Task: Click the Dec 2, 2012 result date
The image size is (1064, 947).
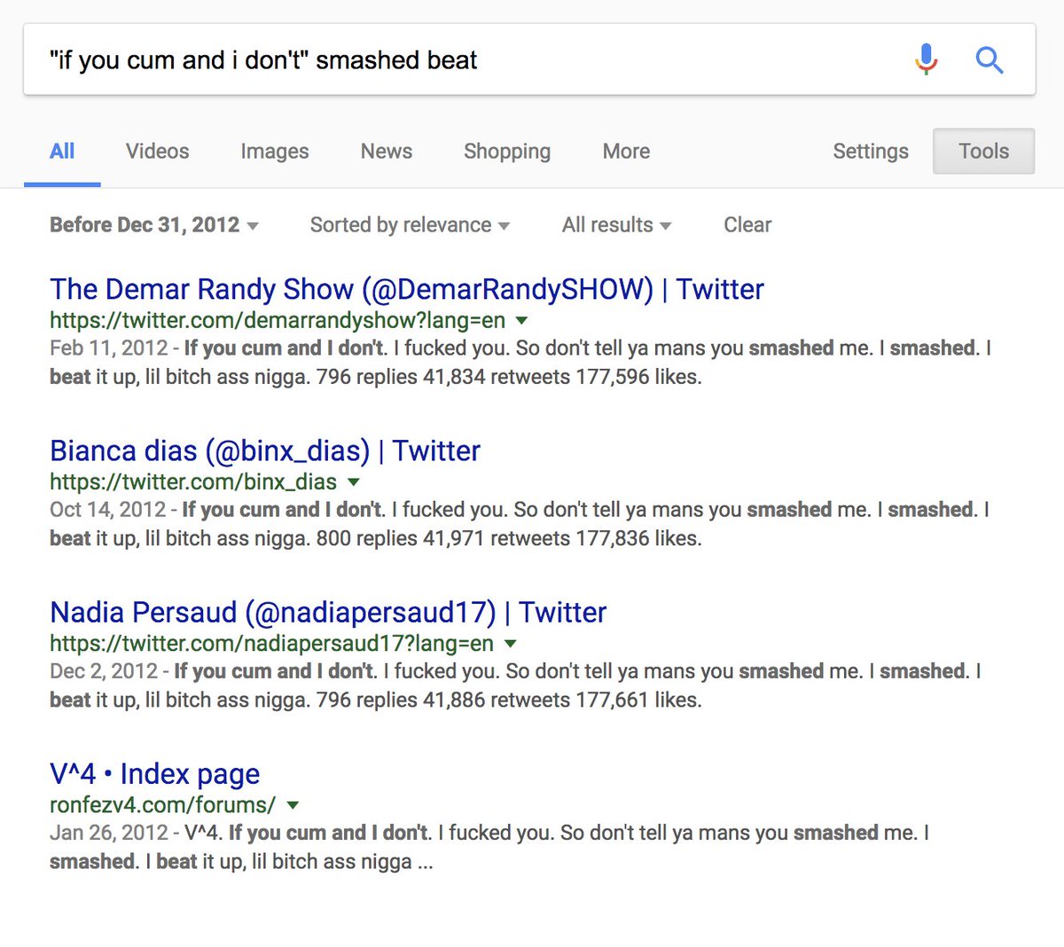Action: (x=104, y=671)
